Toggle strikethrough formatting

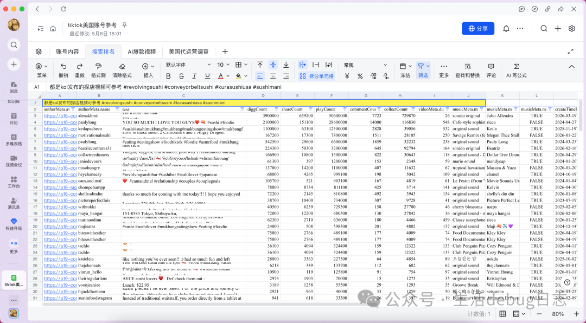pos(181,76)
